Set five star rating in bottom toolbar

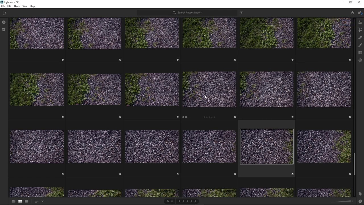(x=195, y=201)
